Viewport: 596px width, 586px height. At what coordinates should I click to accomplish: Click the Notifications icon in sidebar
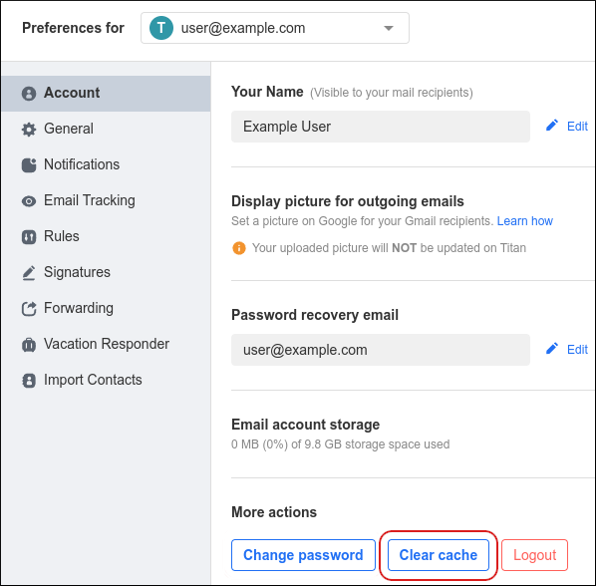tap(29, 164)
